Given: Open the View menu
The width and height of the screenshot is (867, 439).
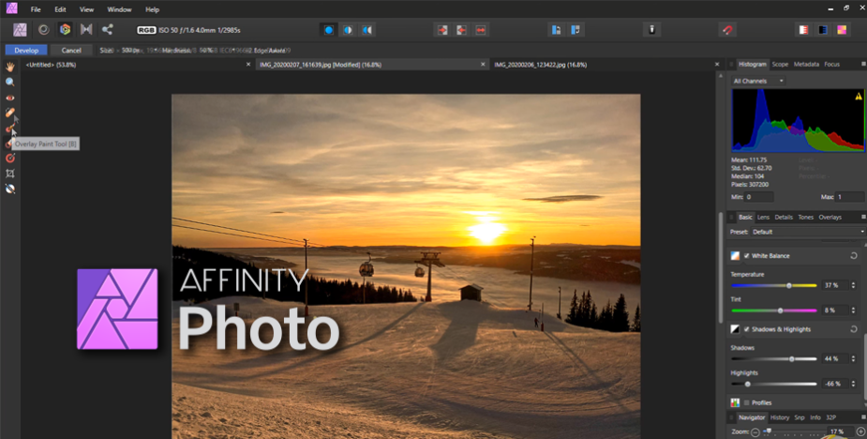Looking at the screenshot, I should pyautogui.click(x=86, y=9).
